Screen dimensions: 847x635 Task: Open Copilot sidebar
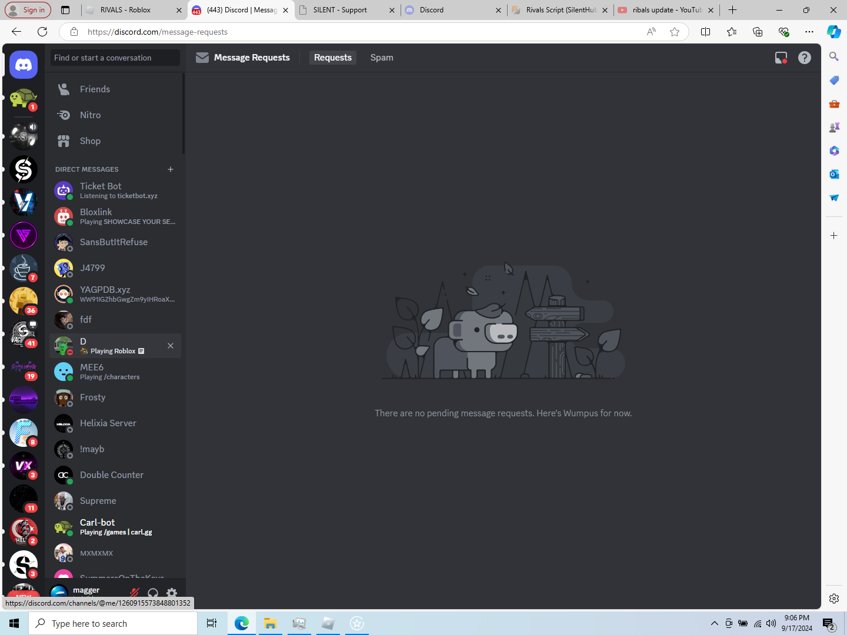[x=834, y=32]
